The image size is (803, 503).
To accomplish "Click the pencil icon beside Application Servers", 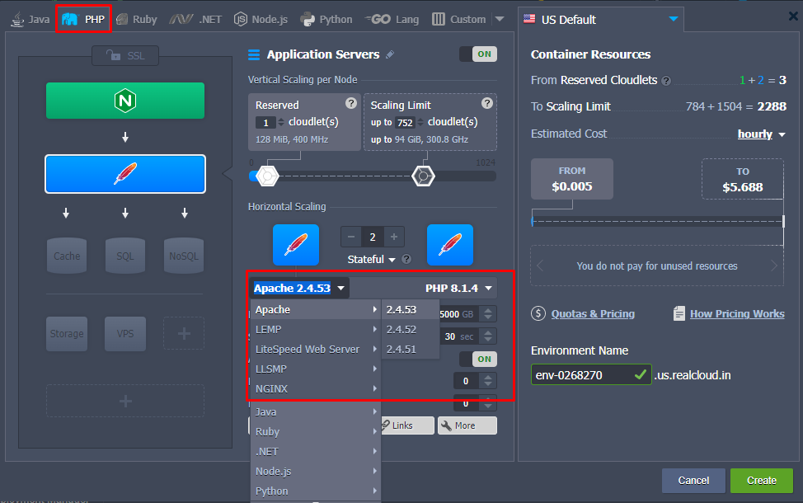I will point(390,54).
